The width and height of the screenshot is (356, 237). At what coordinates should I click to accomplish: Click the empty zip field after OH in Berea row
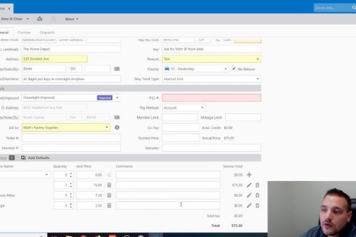98,69
